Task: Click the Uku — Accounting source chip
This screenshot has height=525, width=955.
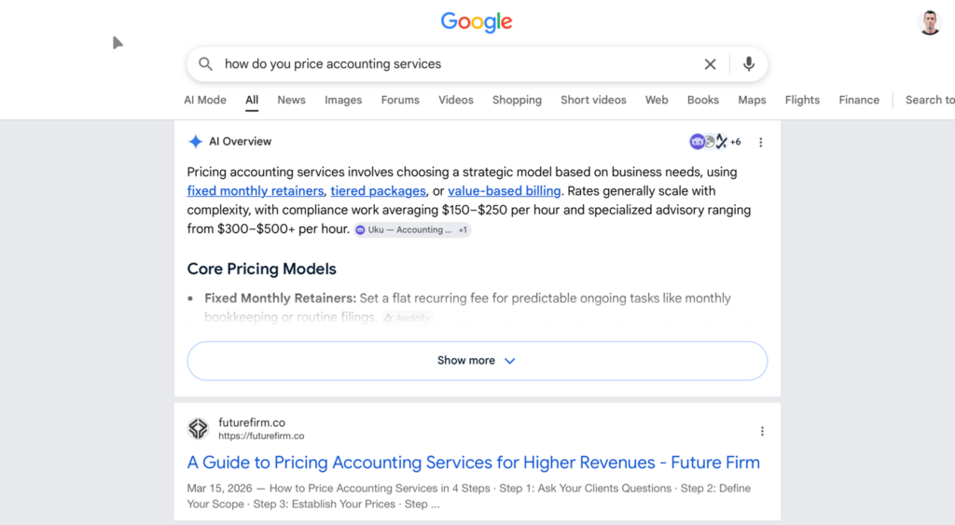Action: 412,229
